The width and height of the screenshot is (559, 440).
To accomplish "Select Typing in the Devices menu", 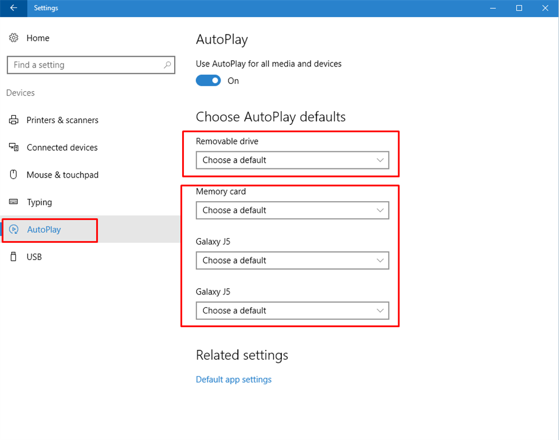I will (x=39, y=202).
